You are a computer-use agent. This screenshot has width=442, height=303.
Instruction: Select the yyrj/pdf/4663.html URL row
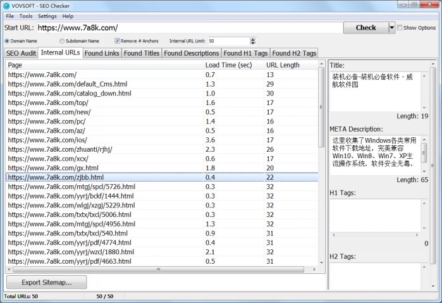[x=162, y=261]
